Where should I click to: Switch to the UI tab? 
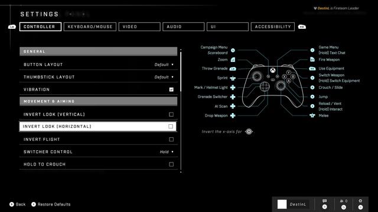tap(227, 26)
